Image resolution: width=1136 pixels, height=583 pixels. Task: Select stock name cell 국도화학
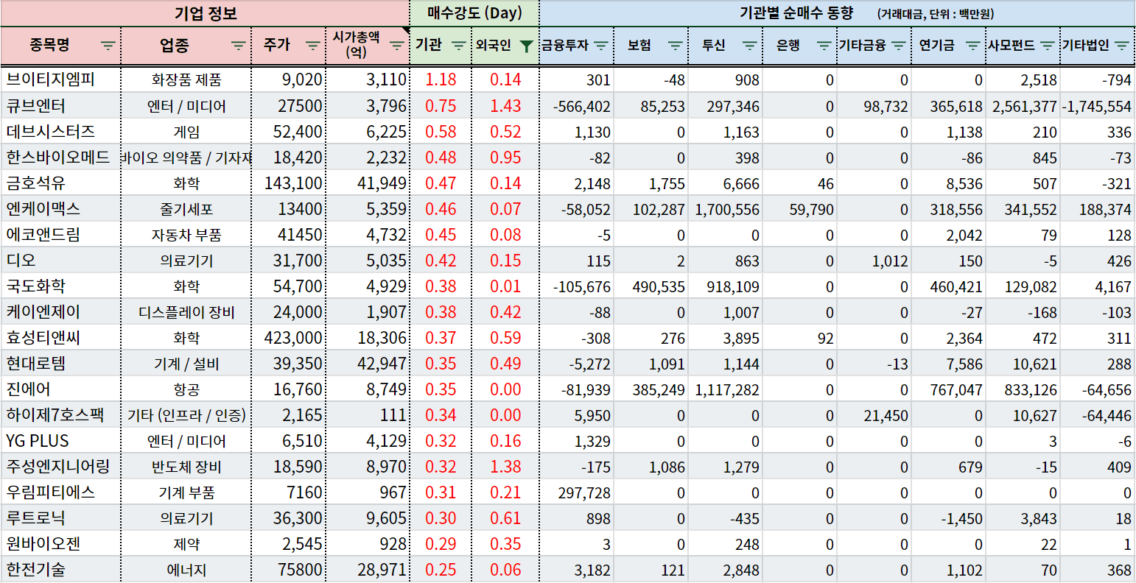click(x=61, y=286)
